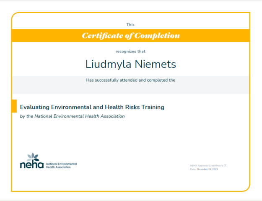262x201 pixels.
Task: Click 'Has successfully attended and completed the' line
Action: (x=131, y=80)
